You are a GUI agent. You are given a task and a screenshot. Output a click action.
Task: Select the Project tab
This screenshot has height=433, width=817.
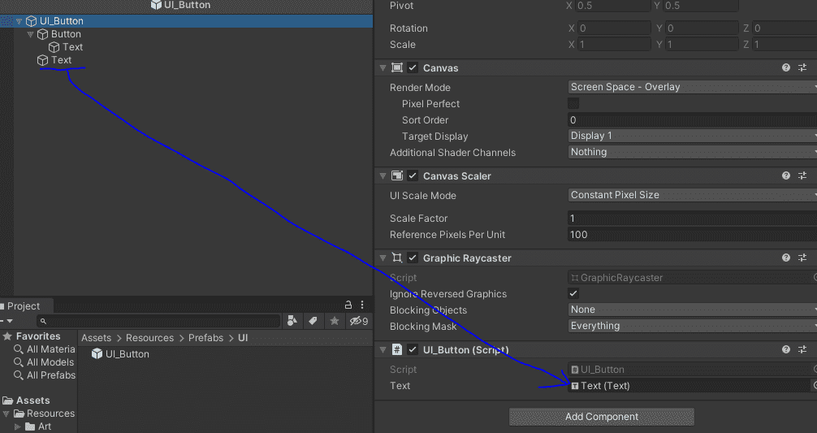point(23,306)
